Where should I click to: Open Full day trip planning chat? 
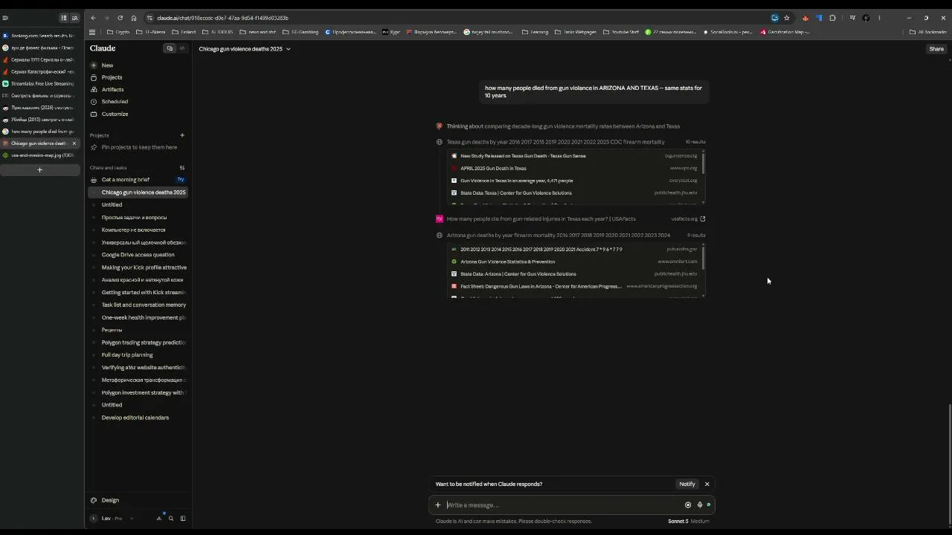(x=127, y=355)
